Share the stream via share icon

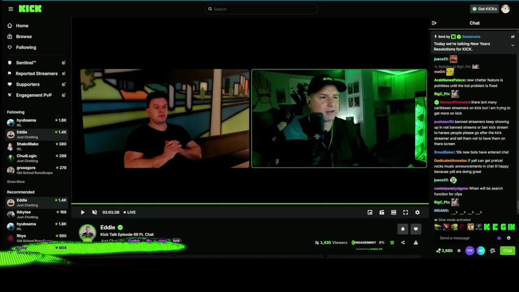403,243
